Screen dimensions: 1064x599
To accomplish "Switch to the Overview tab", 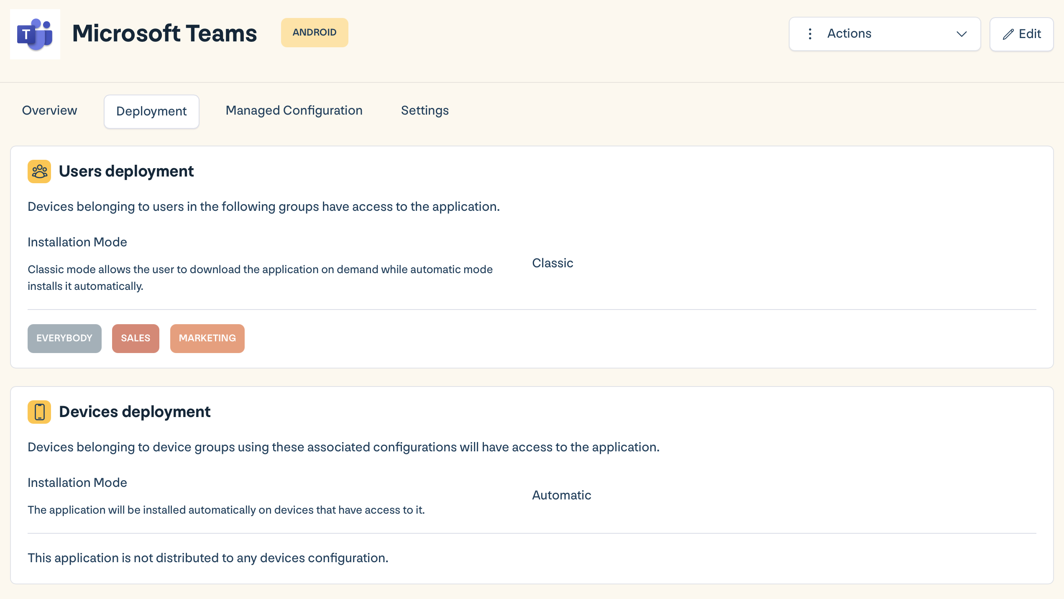I will click(x=50, y=110).
